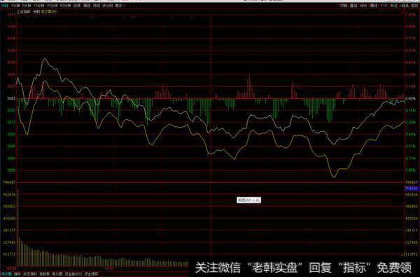Screen dimensions: 420x277
Task: Switch to 15分钟 period tab
Action: coord(38,6)
